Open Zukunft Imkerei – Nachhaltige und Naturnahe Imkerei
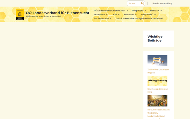 [x=139, y=18]
